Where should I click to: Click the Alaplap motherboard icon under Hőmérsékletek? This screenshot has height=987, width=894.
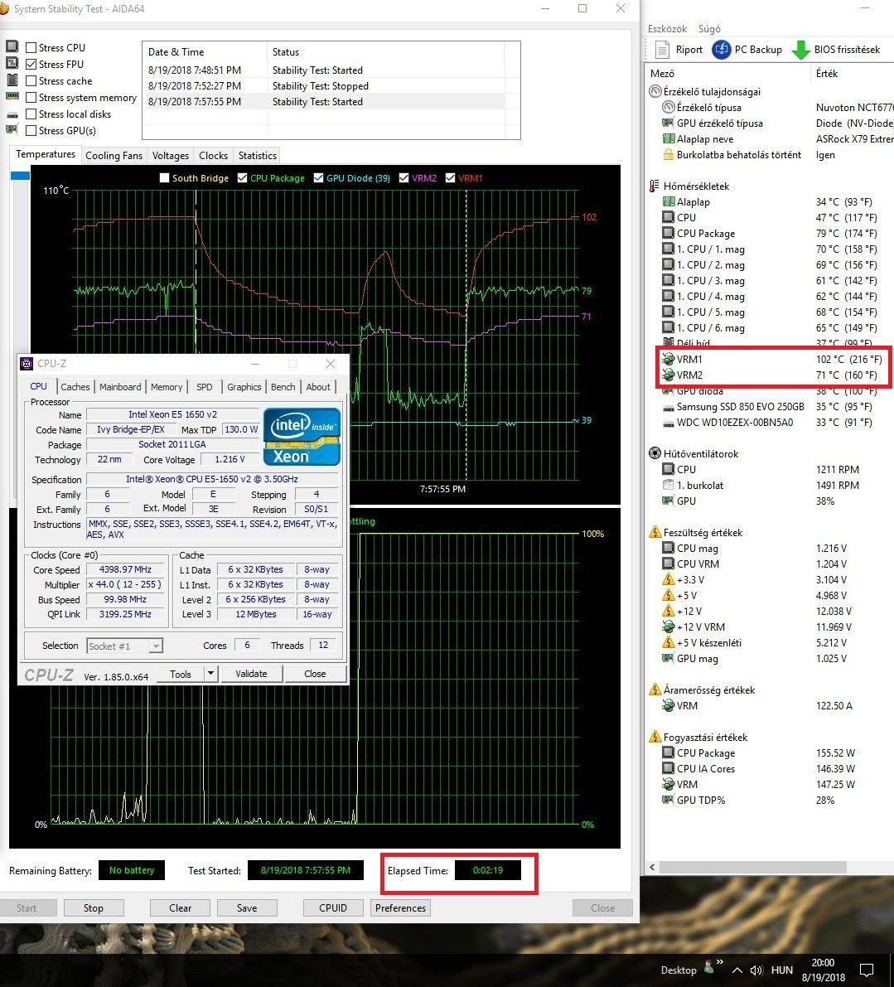(x=668, y=201)
